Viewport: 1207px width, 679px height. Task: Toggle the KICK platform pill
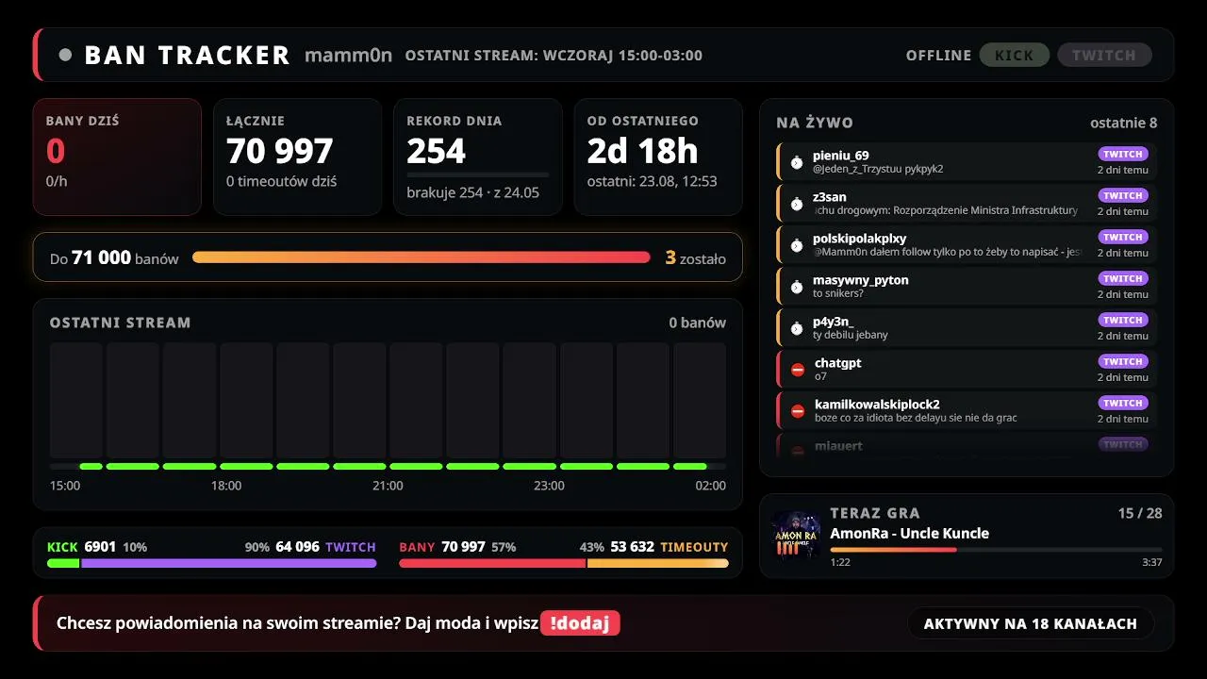[x=1015, y=55]
